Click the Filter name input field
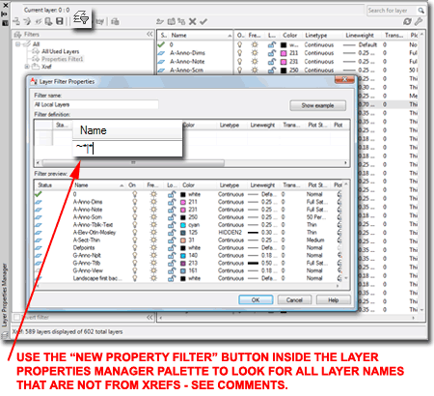The width and height of the screenshot is (434, 396). (96, 104)
